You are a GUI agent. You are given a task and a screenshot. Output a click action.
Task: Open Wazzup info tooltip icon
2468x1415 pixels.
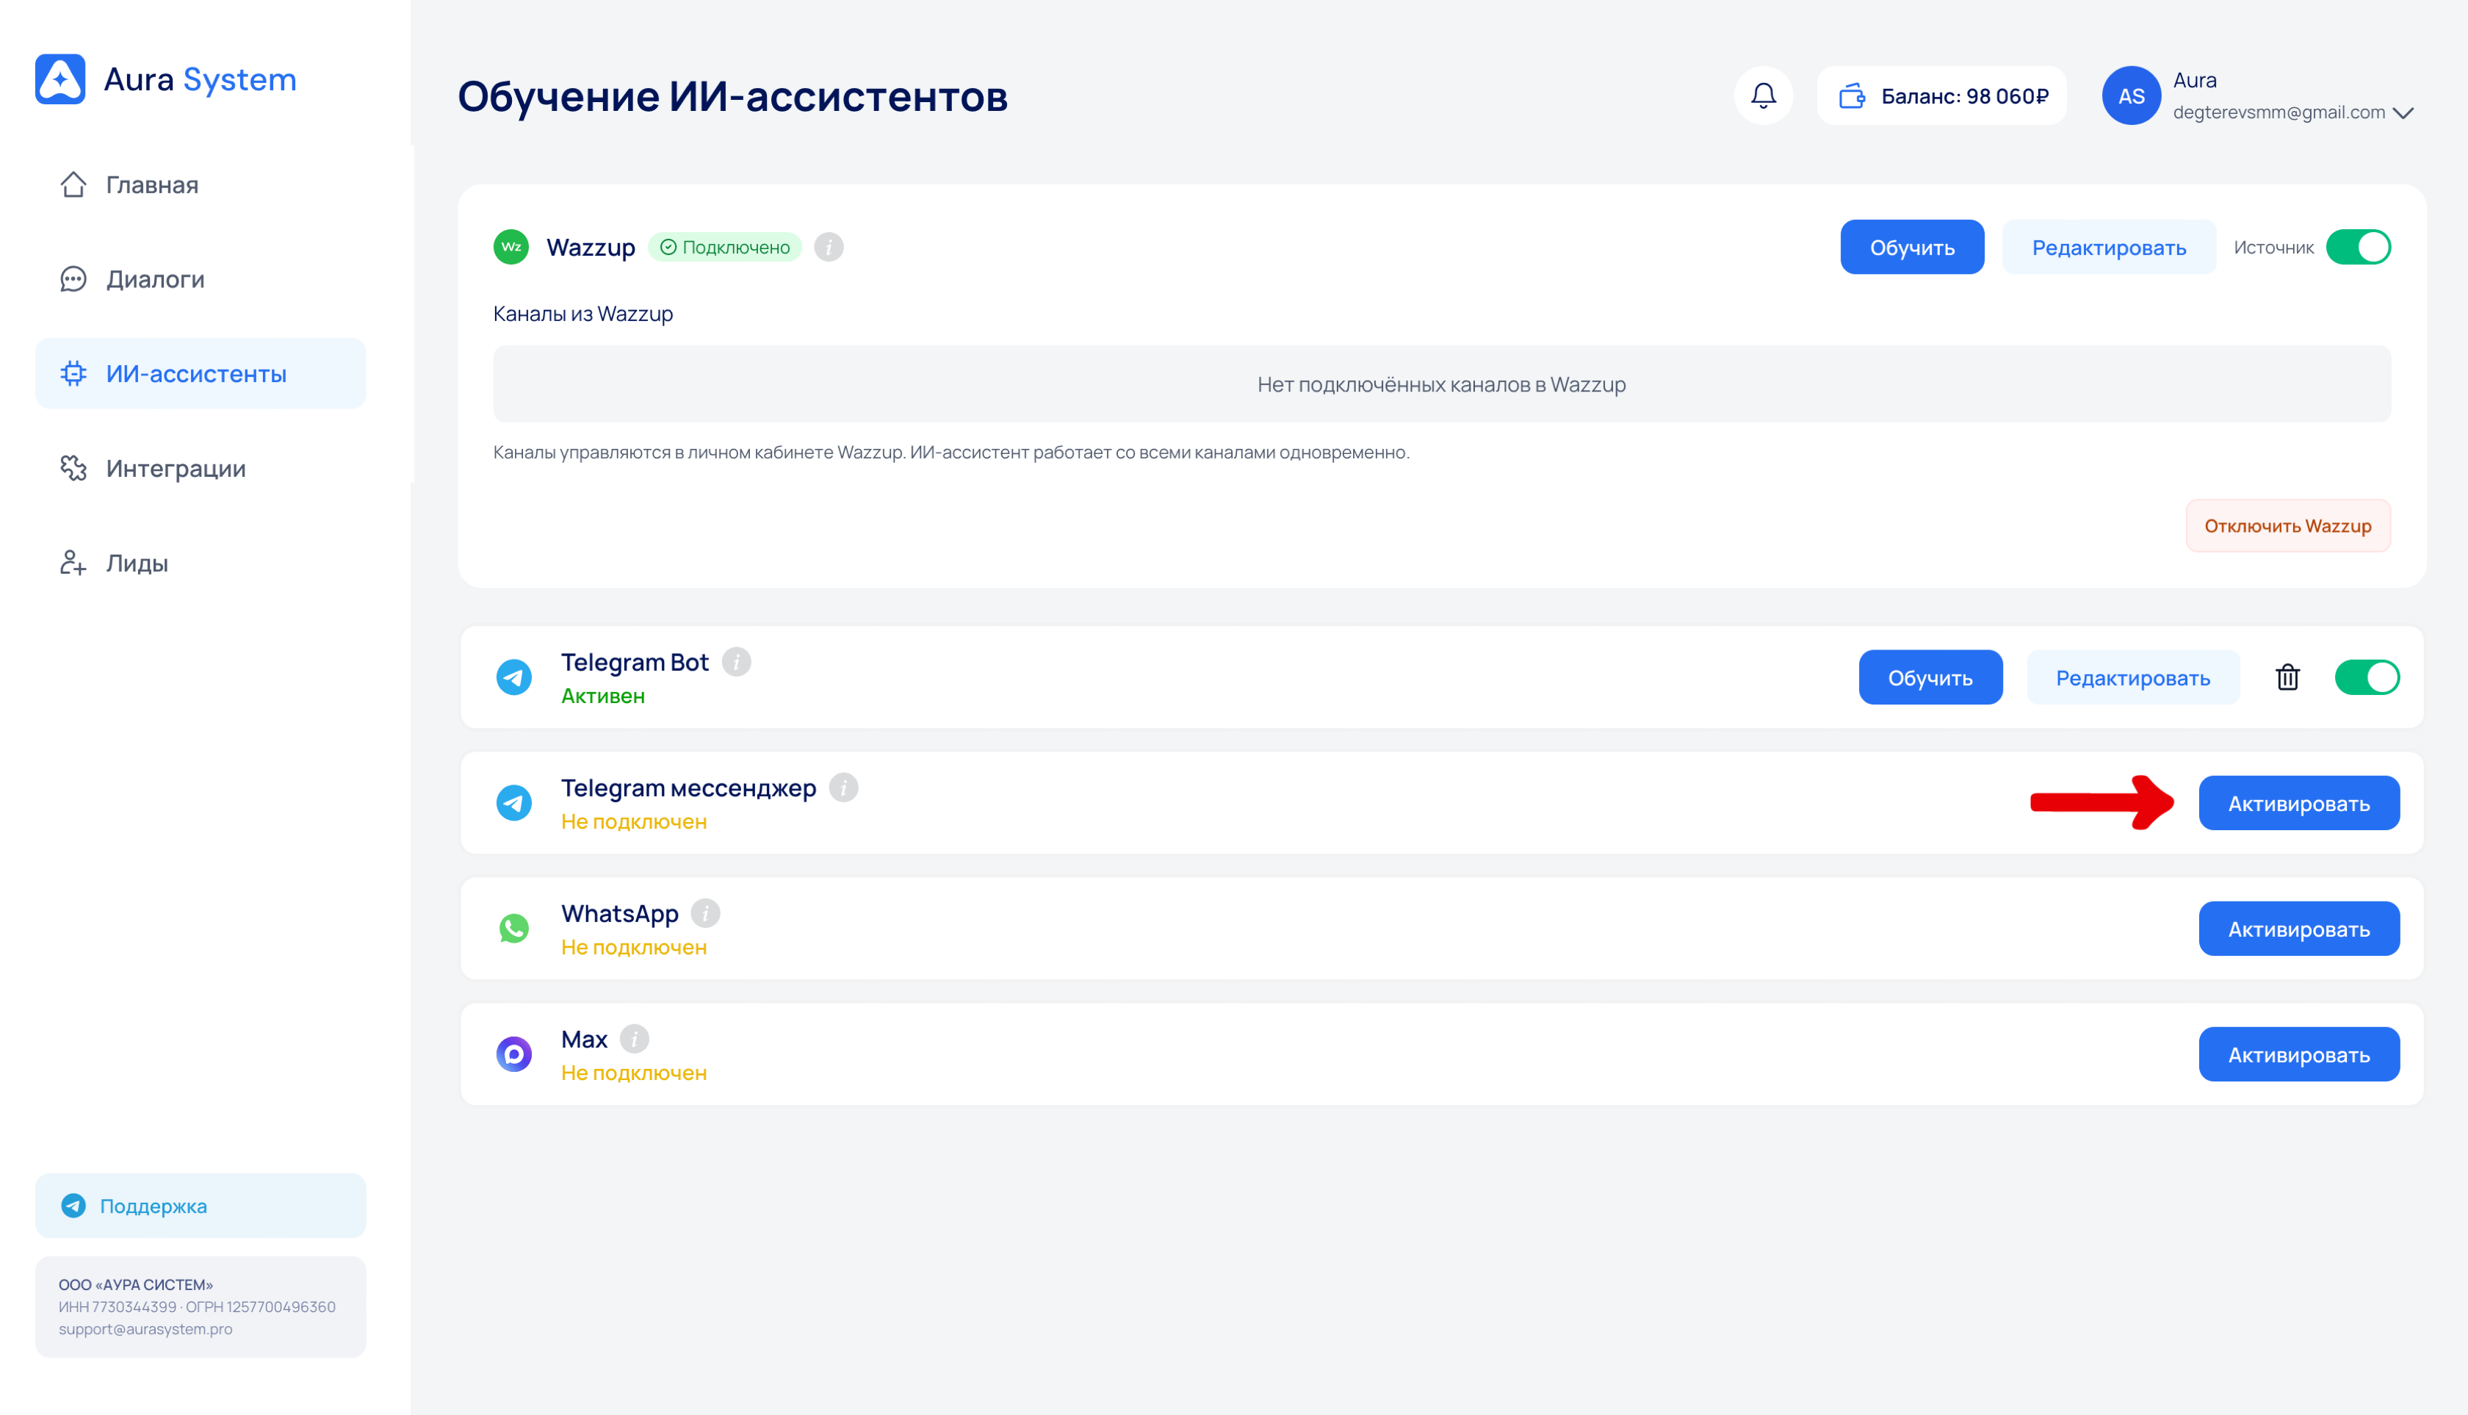[828, 247]
